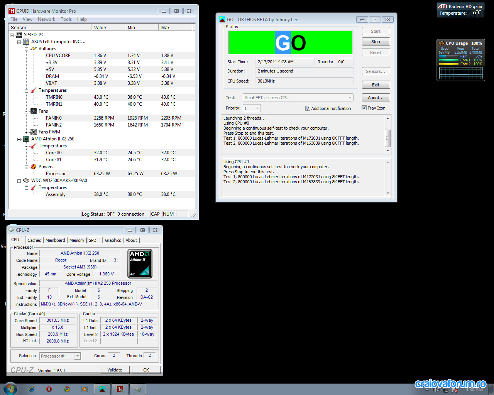The width and height of the screenshot is (494, 395).
Task: Click the down arrow of CPU #0 log scrollbar
Action: click(388, 151)
